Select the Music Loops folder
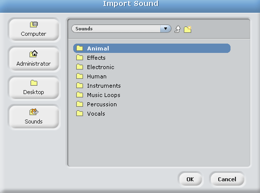This screenshot has height=193, width=260. pyautogui.click(x=152, y=95)
